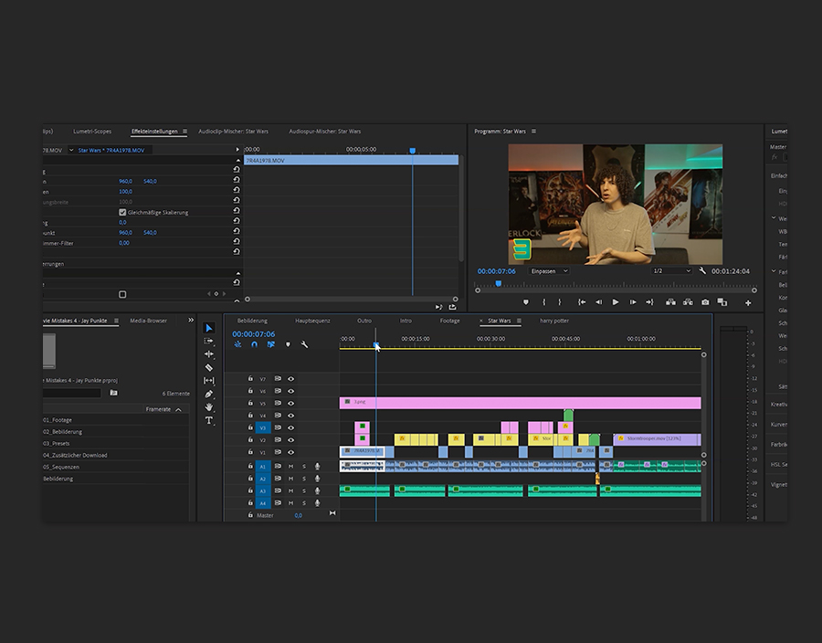Click the Export Frame camera icon
Screen dimensions: 822x643
coord(704,302)
